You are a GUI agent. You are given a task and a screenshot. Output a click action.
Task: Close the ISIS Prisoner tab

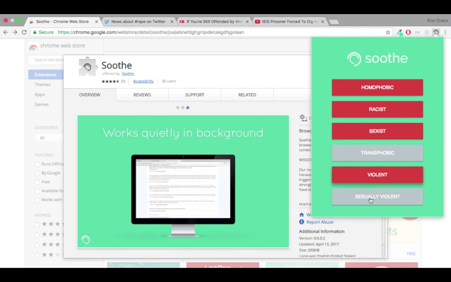[322, 21]
